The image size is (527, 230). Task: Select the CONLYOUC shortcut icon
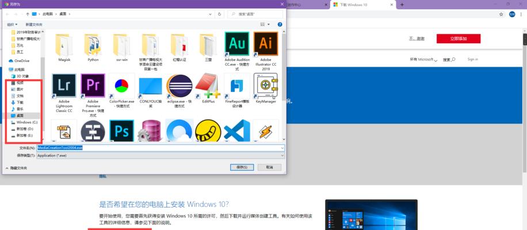tap(151, 86)
